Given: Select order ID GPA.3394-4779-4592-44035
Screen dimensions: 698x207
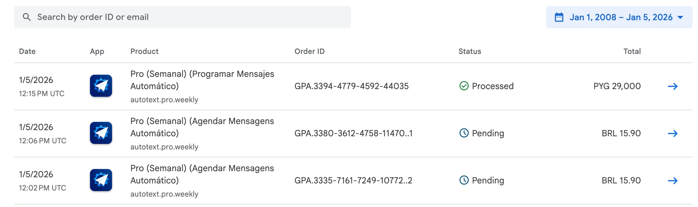Looking at the screenshot, I should 351,86.
